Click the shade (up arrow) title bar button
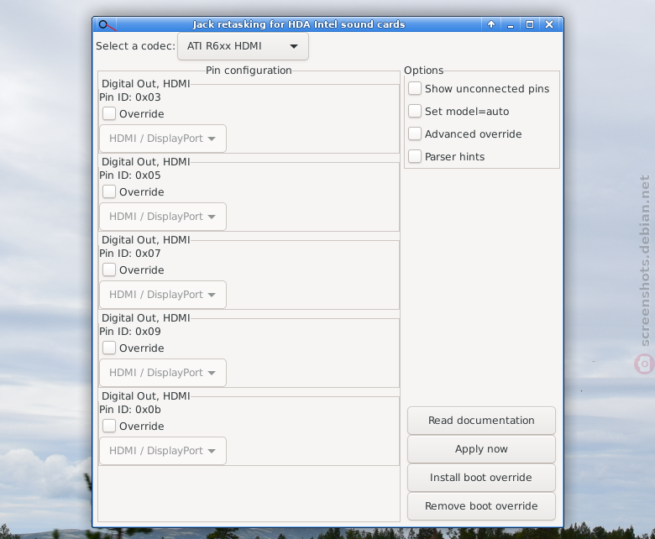This screenshot has height=539, width=655. 491,24
